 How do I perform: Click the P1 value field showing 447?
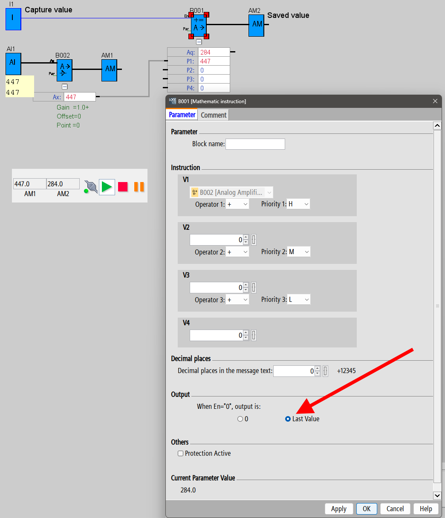point(214,61)
